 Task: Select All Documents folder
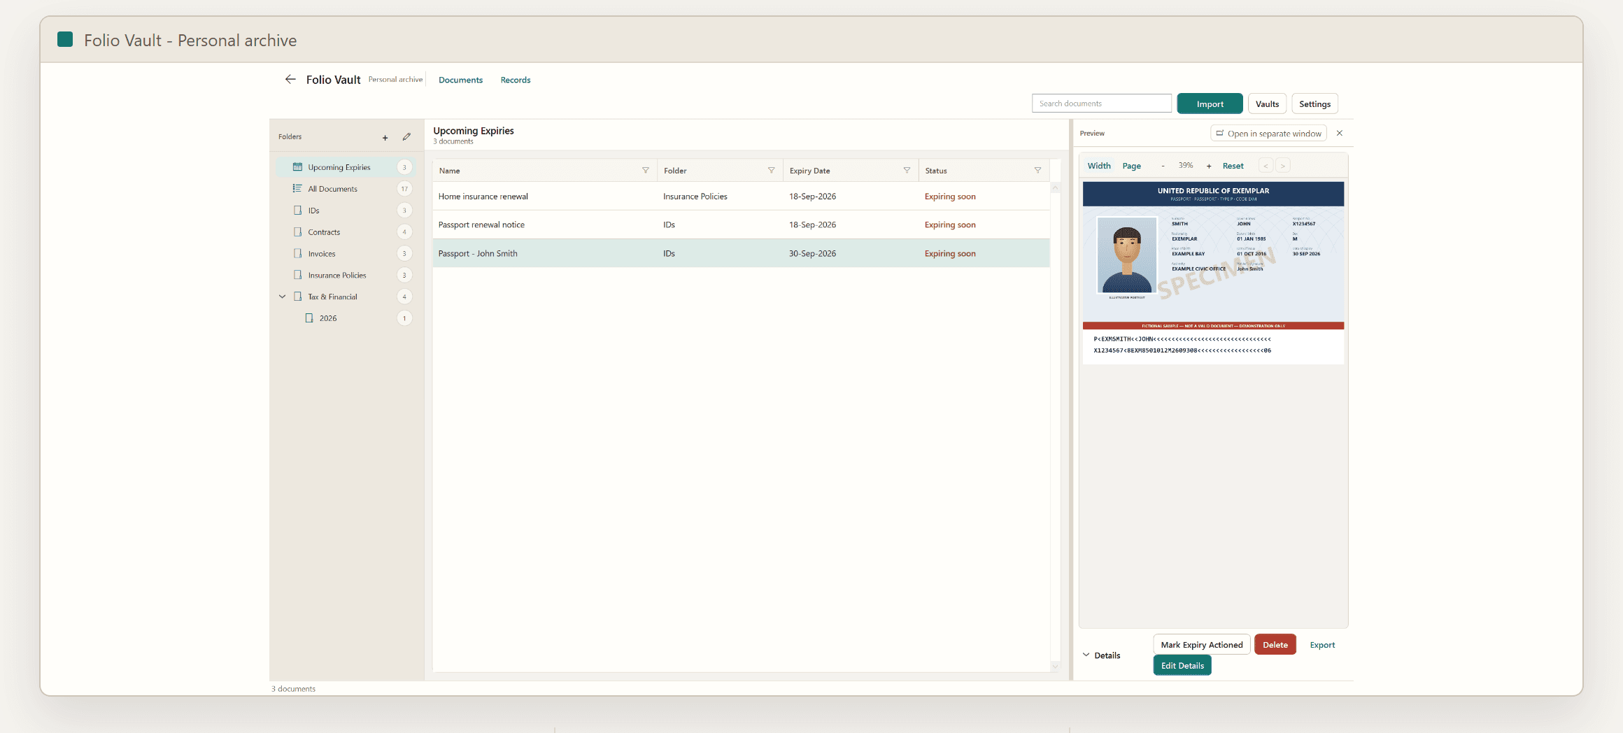point(346,189)
